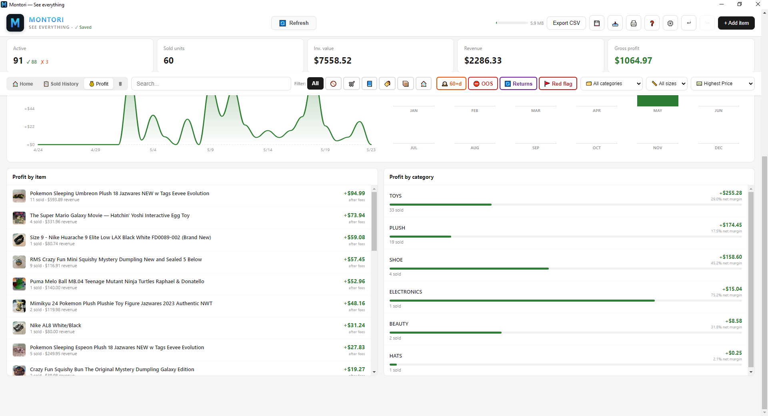Click the PLUSH category label
The image size is (768, 416).
point(397,228)
